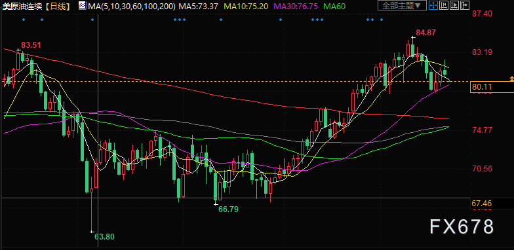Click the orange triangle price alert marker
Viewport: 514px width, 250px height.
point(511,79)
